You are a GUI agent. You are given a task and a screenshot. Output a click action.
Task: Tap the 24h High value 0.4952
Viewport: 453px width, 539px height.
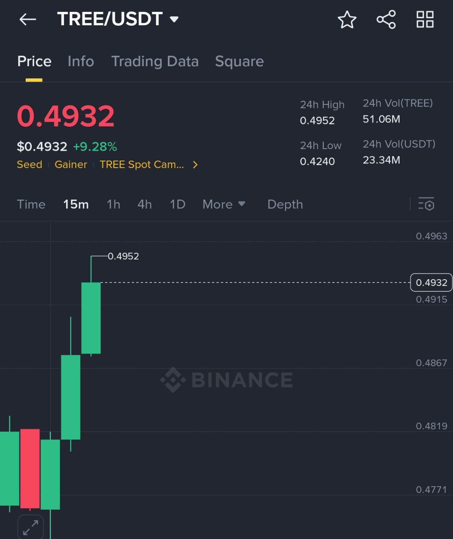point(317,120)
